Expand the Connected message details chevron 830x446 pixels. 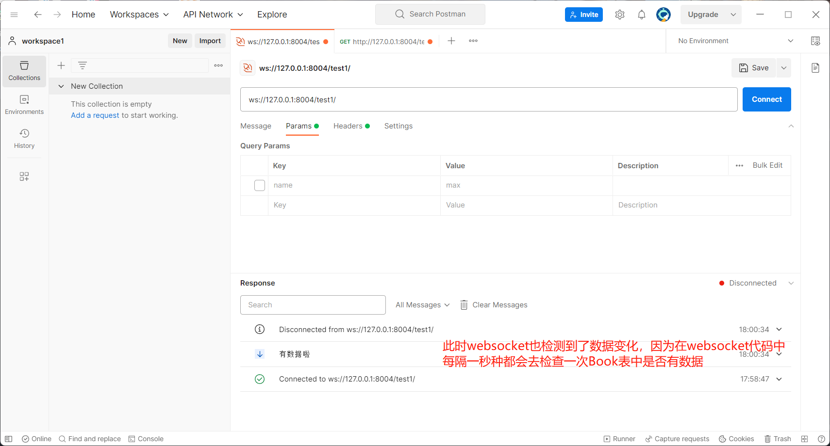click(x=779, y=379)
